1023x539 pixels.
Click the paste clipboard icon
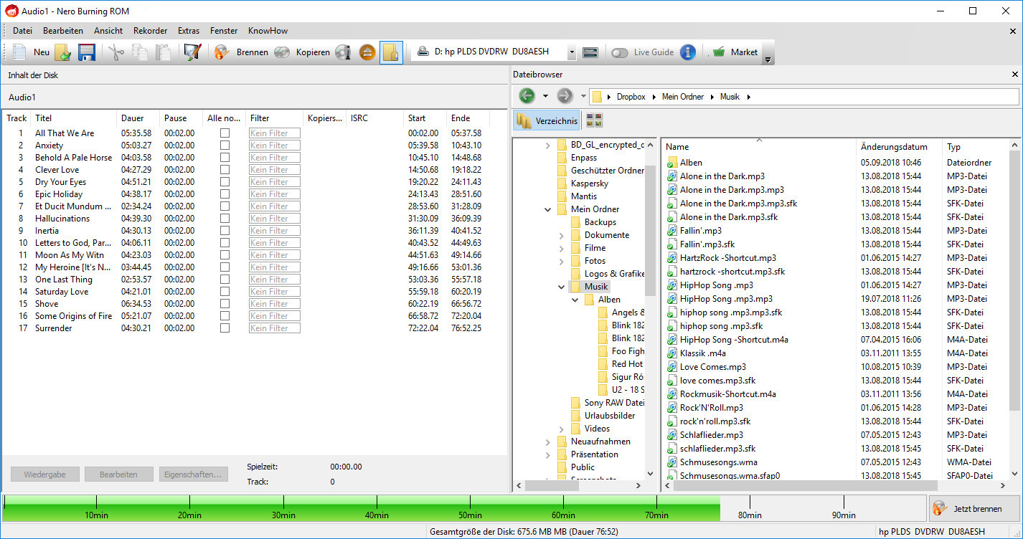[164, 52]
